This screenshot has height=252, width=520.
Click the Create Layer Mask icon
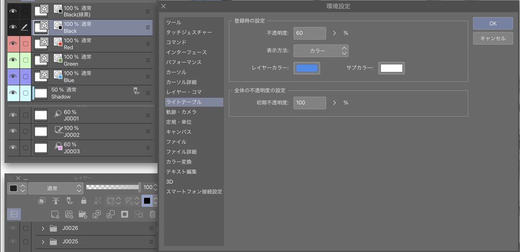125,214
